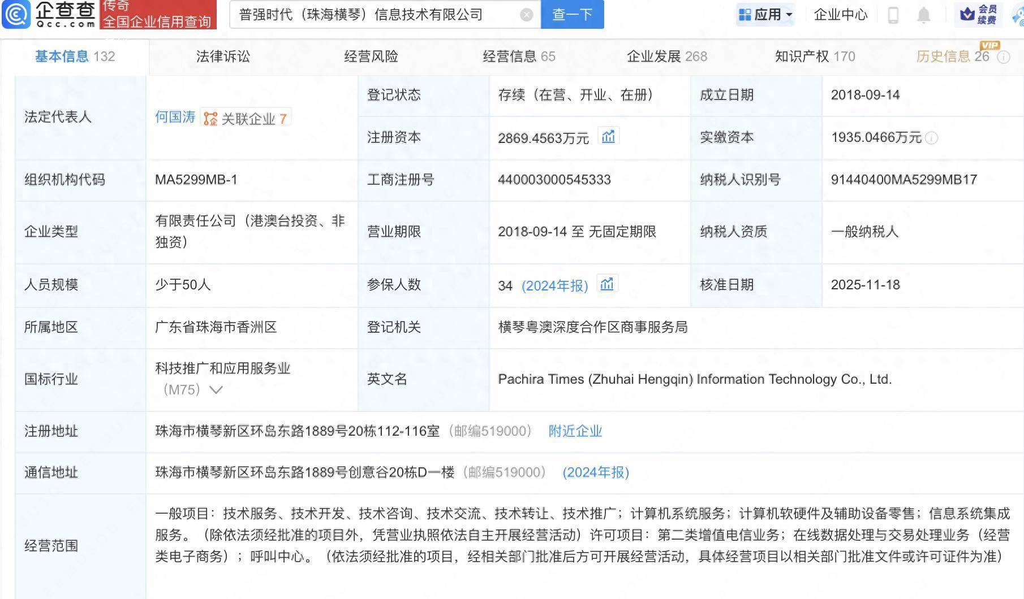Open the 应用 dropdown menu
Screen dimensions: 1024x599
point(766,15)
